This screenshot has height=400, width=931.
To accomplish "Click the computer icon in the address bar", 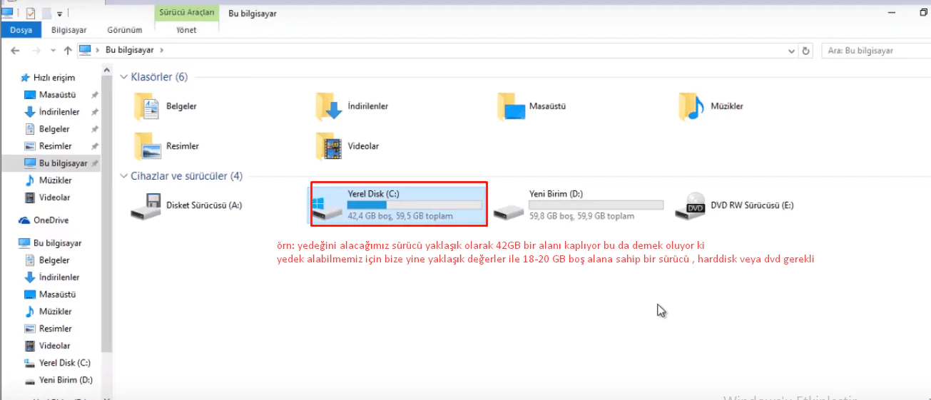I will [x=86, y=50].
